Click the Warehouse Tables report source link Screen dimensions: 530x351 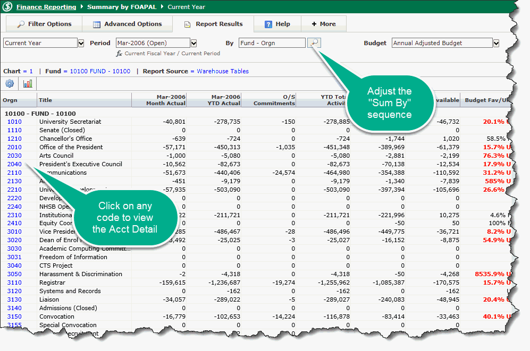point(222,71)
